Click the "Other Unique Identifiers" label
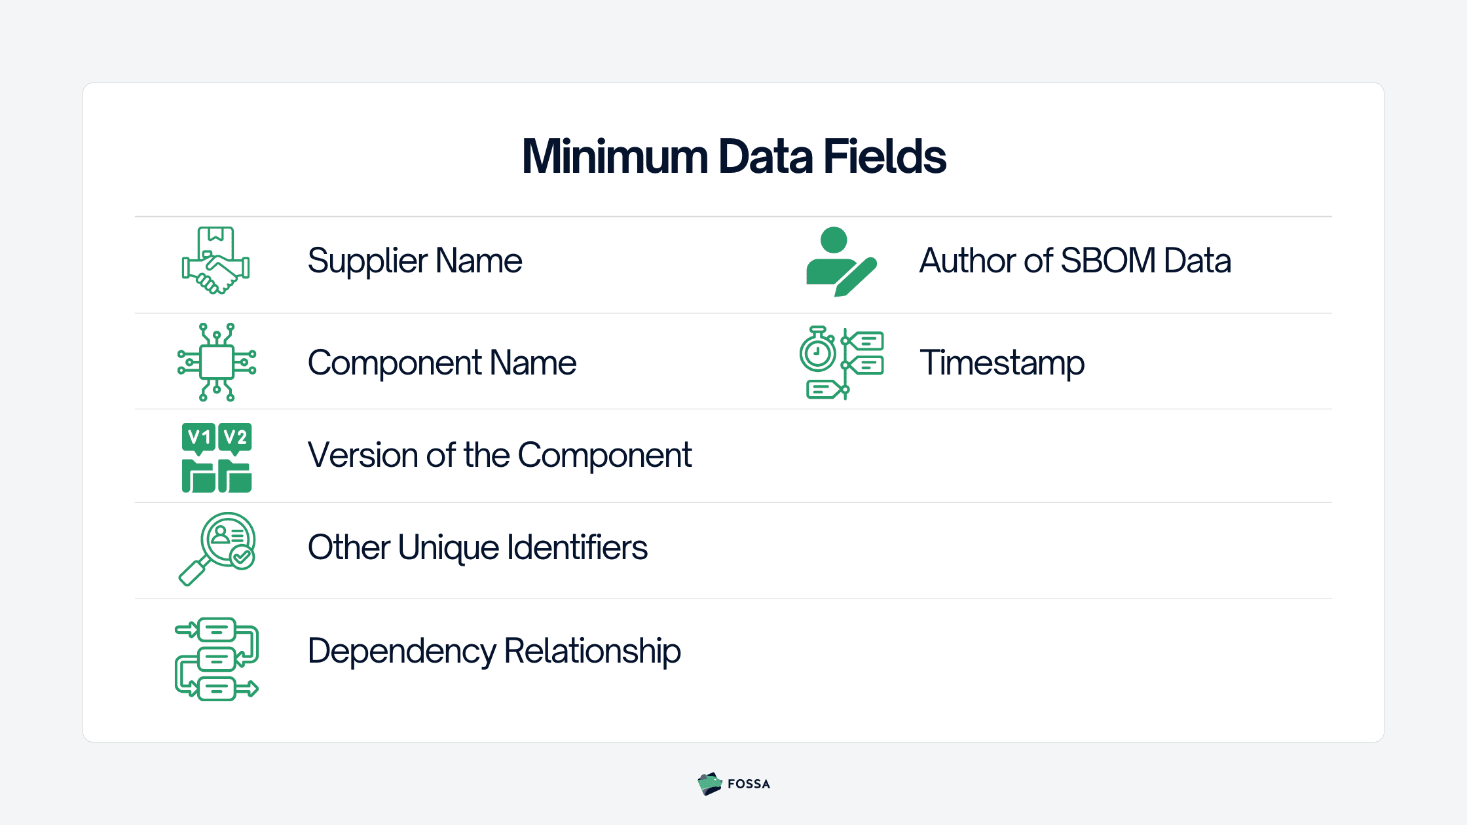 pos(477,547)
